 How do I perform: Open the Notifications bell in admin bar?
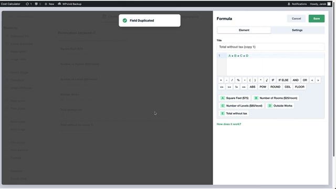tap(297, 4)
